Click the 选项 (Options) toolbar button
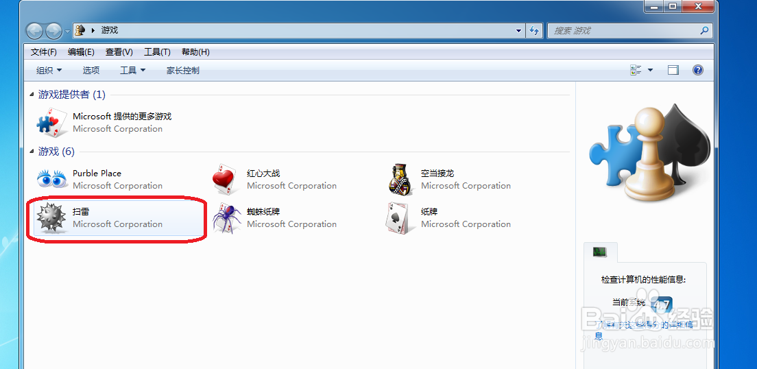 coord(91,71)
